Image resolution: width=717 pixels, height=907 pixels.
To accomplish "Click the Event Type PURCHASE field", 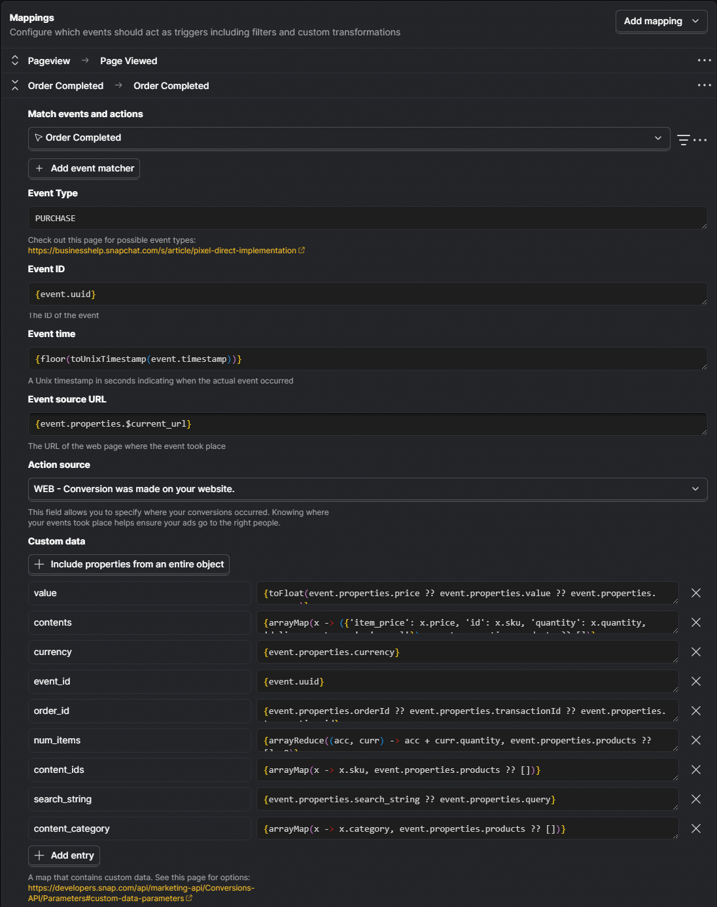I will pos(368,218).
